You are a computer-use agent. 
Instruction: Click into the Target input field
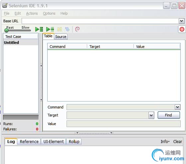tap(107, 115)
